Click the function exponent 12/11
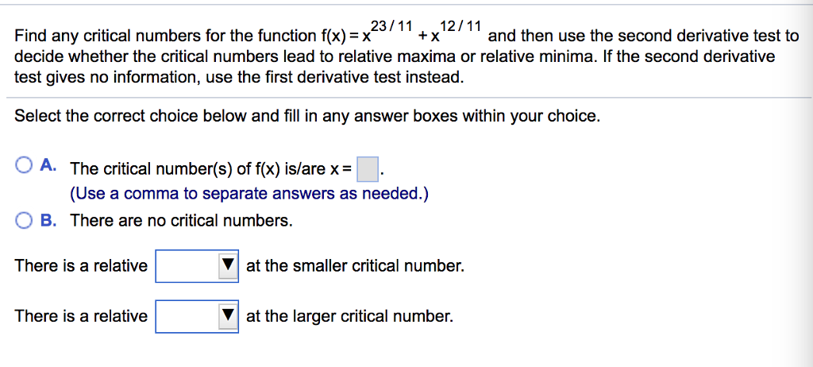This screenshot has height=367, width=813. (x=461, y=26)
